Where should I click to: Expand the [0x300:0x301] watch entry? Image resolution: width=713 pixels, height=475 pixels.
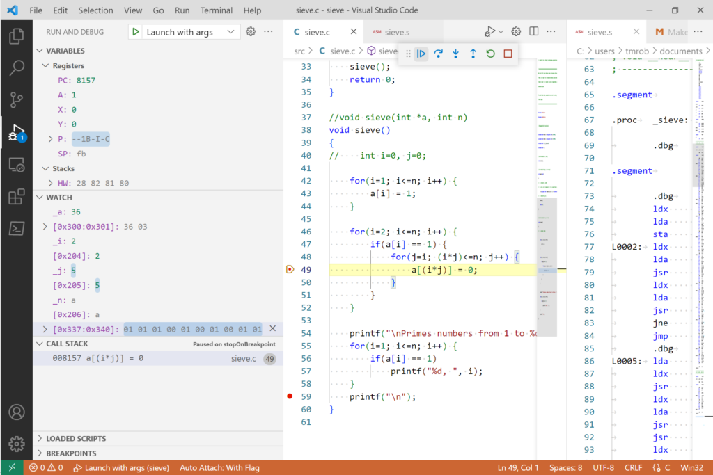[x=45, y=226]
